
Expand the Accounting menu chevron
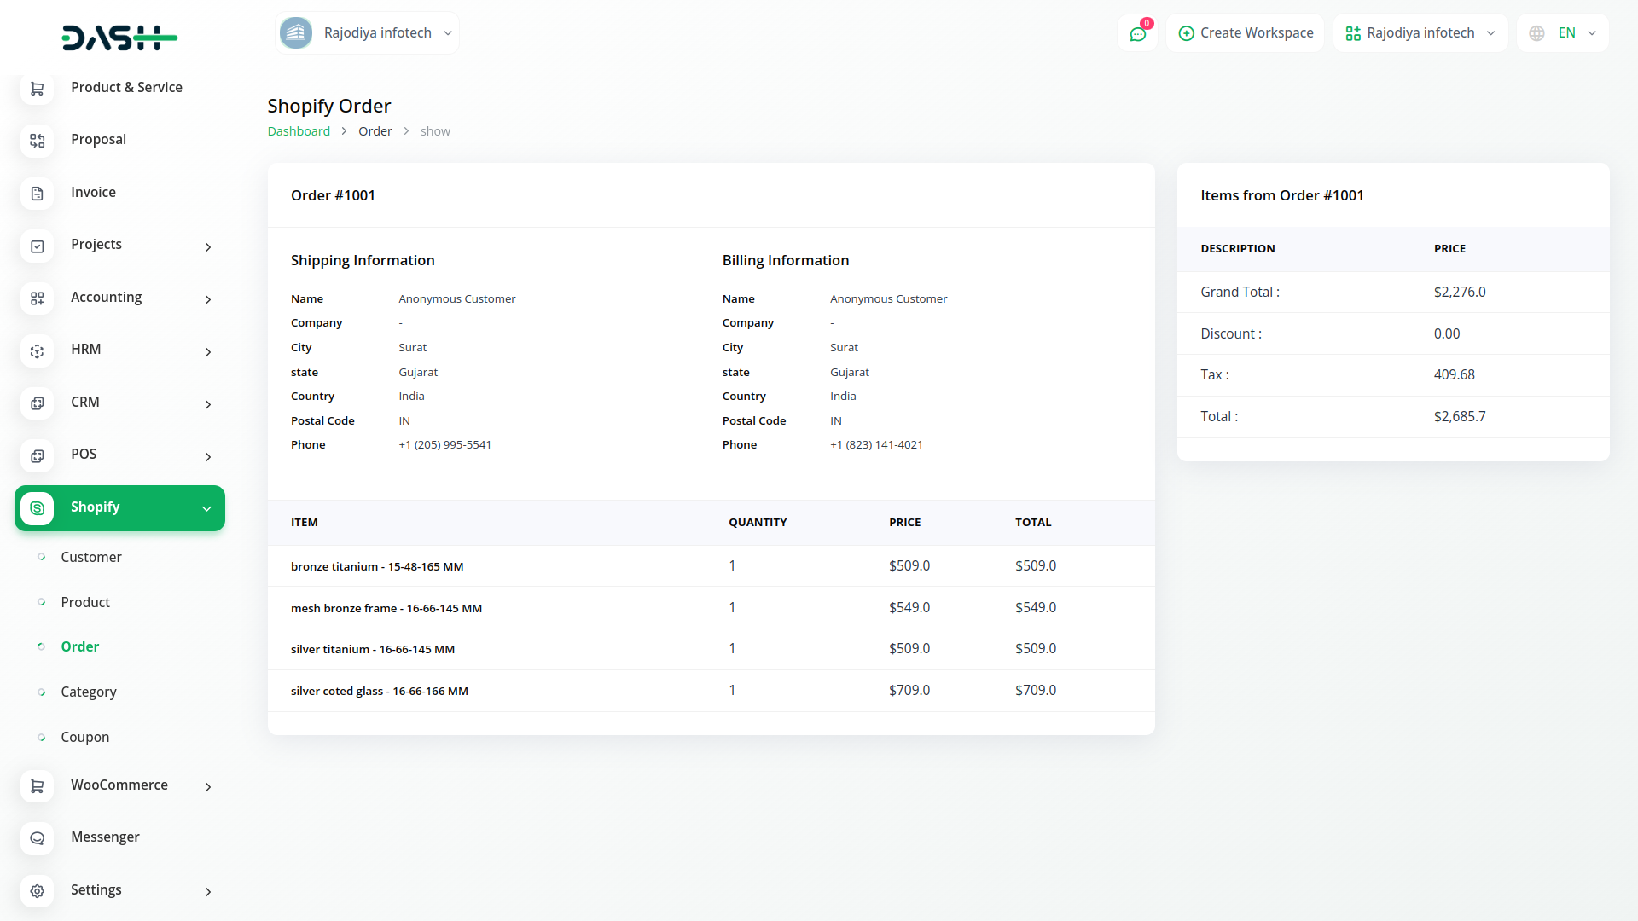(x=207, y=299)
